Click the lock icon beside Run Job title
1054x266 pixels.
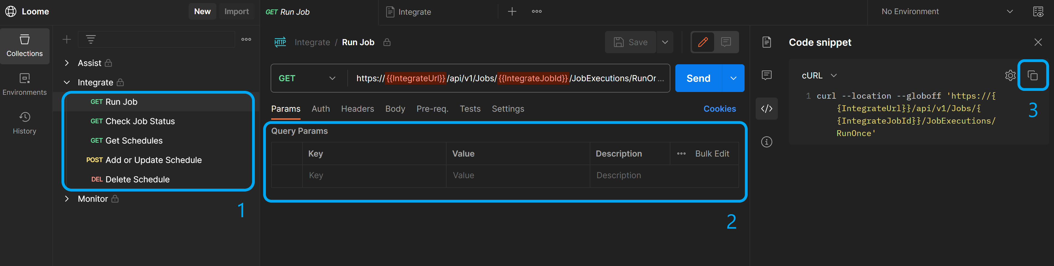coord(387,42)
